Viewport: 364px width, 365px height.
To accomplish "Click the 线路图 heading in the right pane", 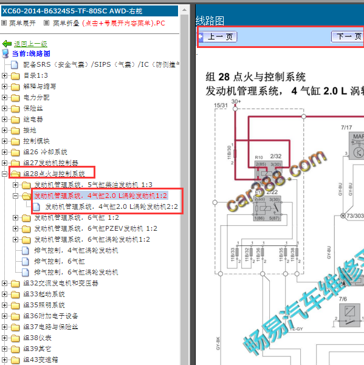I will tap(210, 21).
